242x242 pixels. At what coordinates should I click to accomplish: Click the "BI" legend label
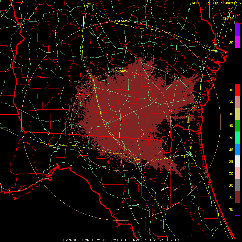231,197
